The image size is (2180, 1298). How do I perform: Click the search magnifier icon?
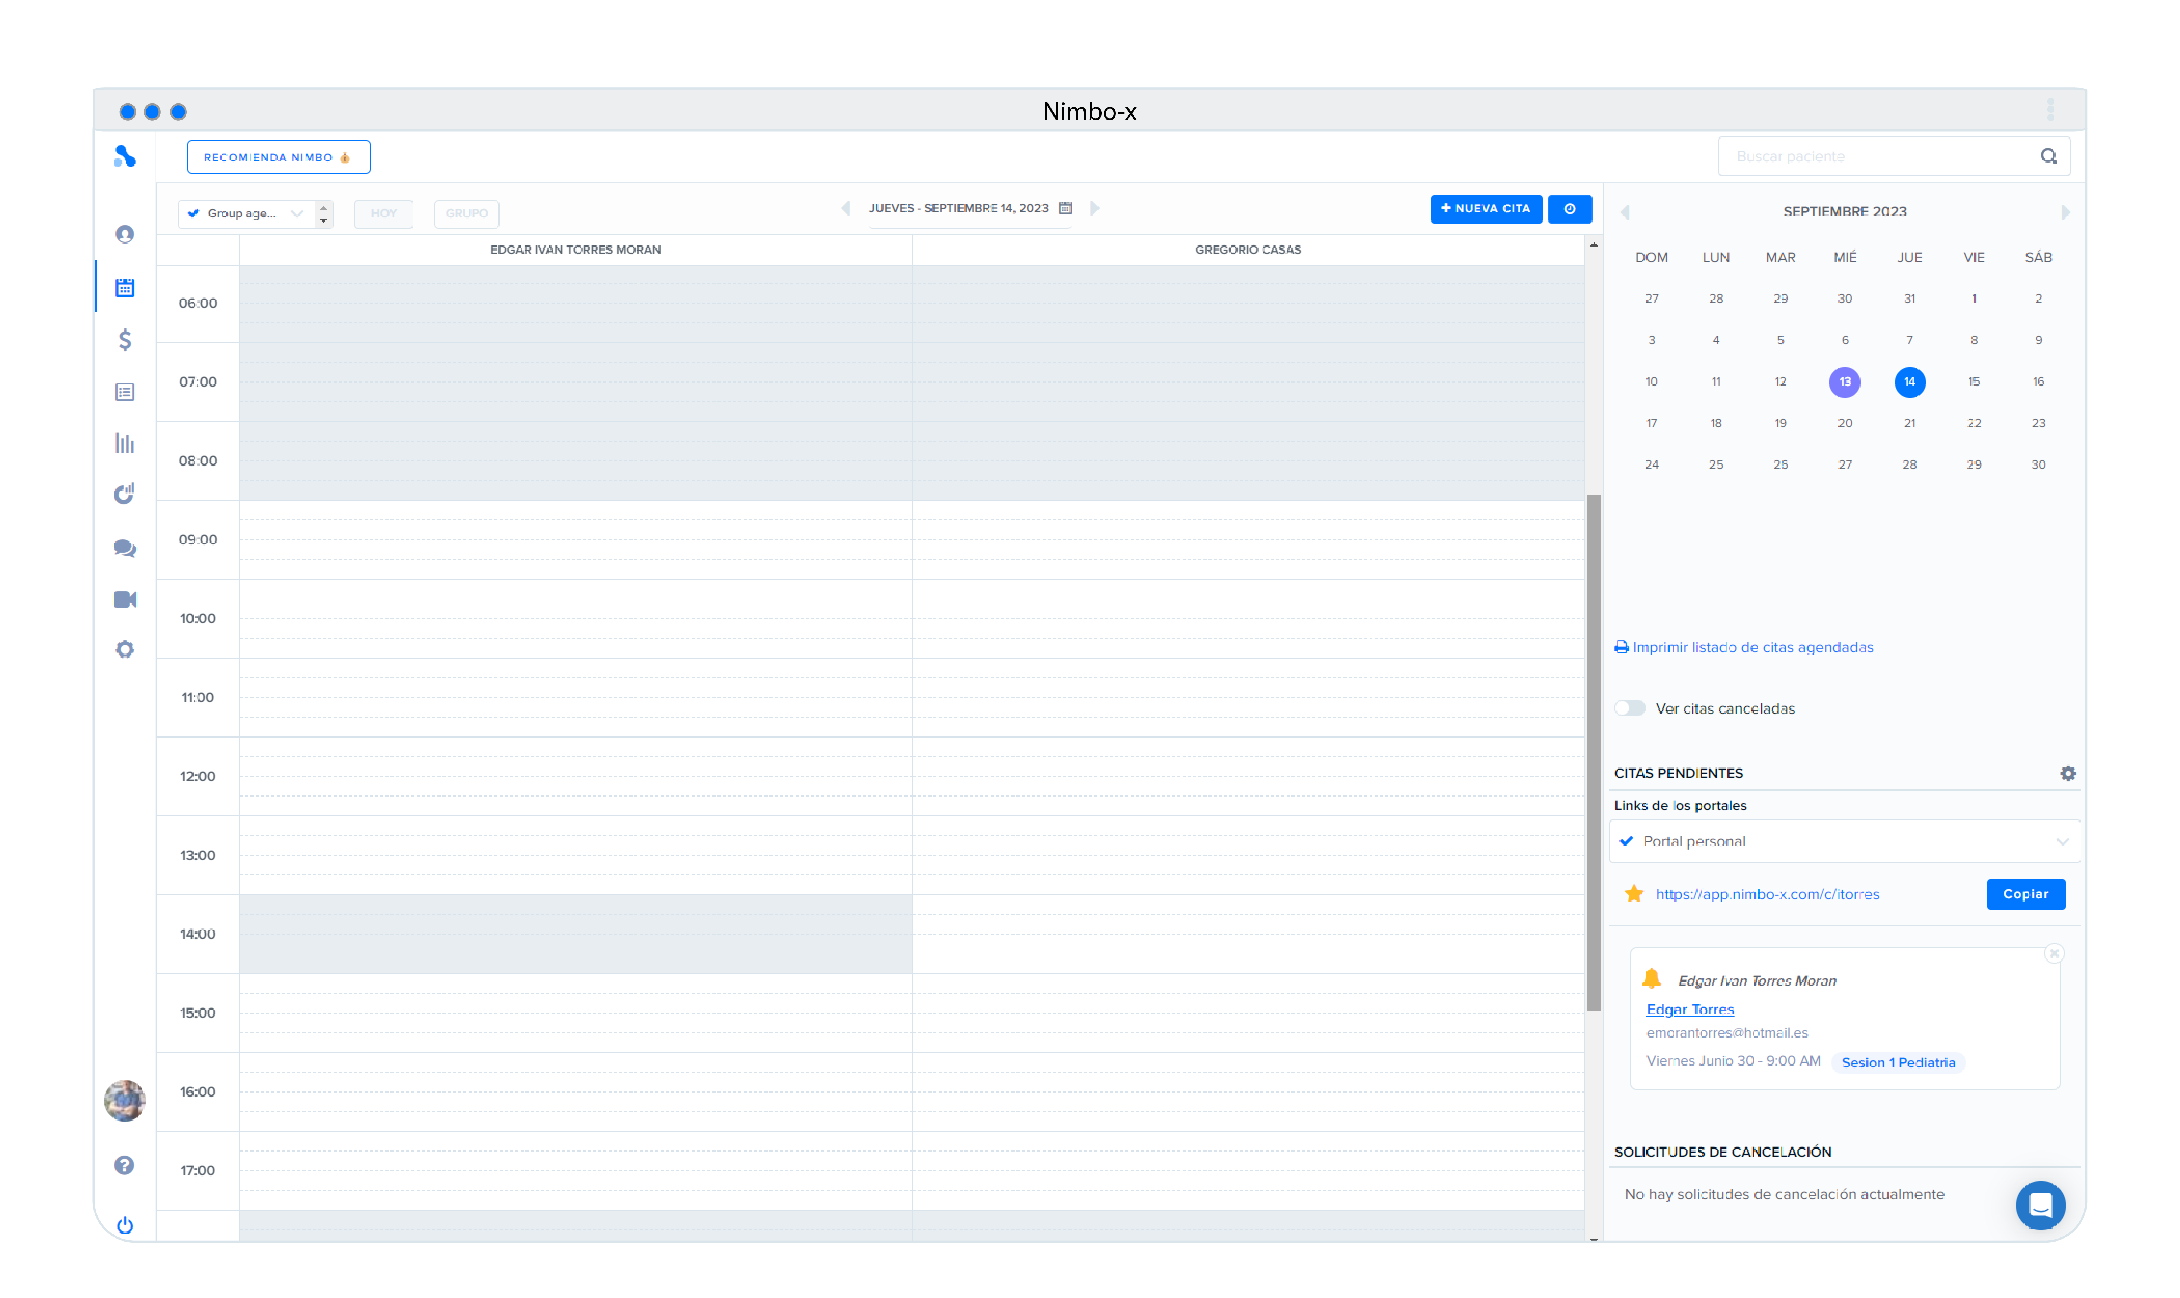click(x=2049, y=157)
